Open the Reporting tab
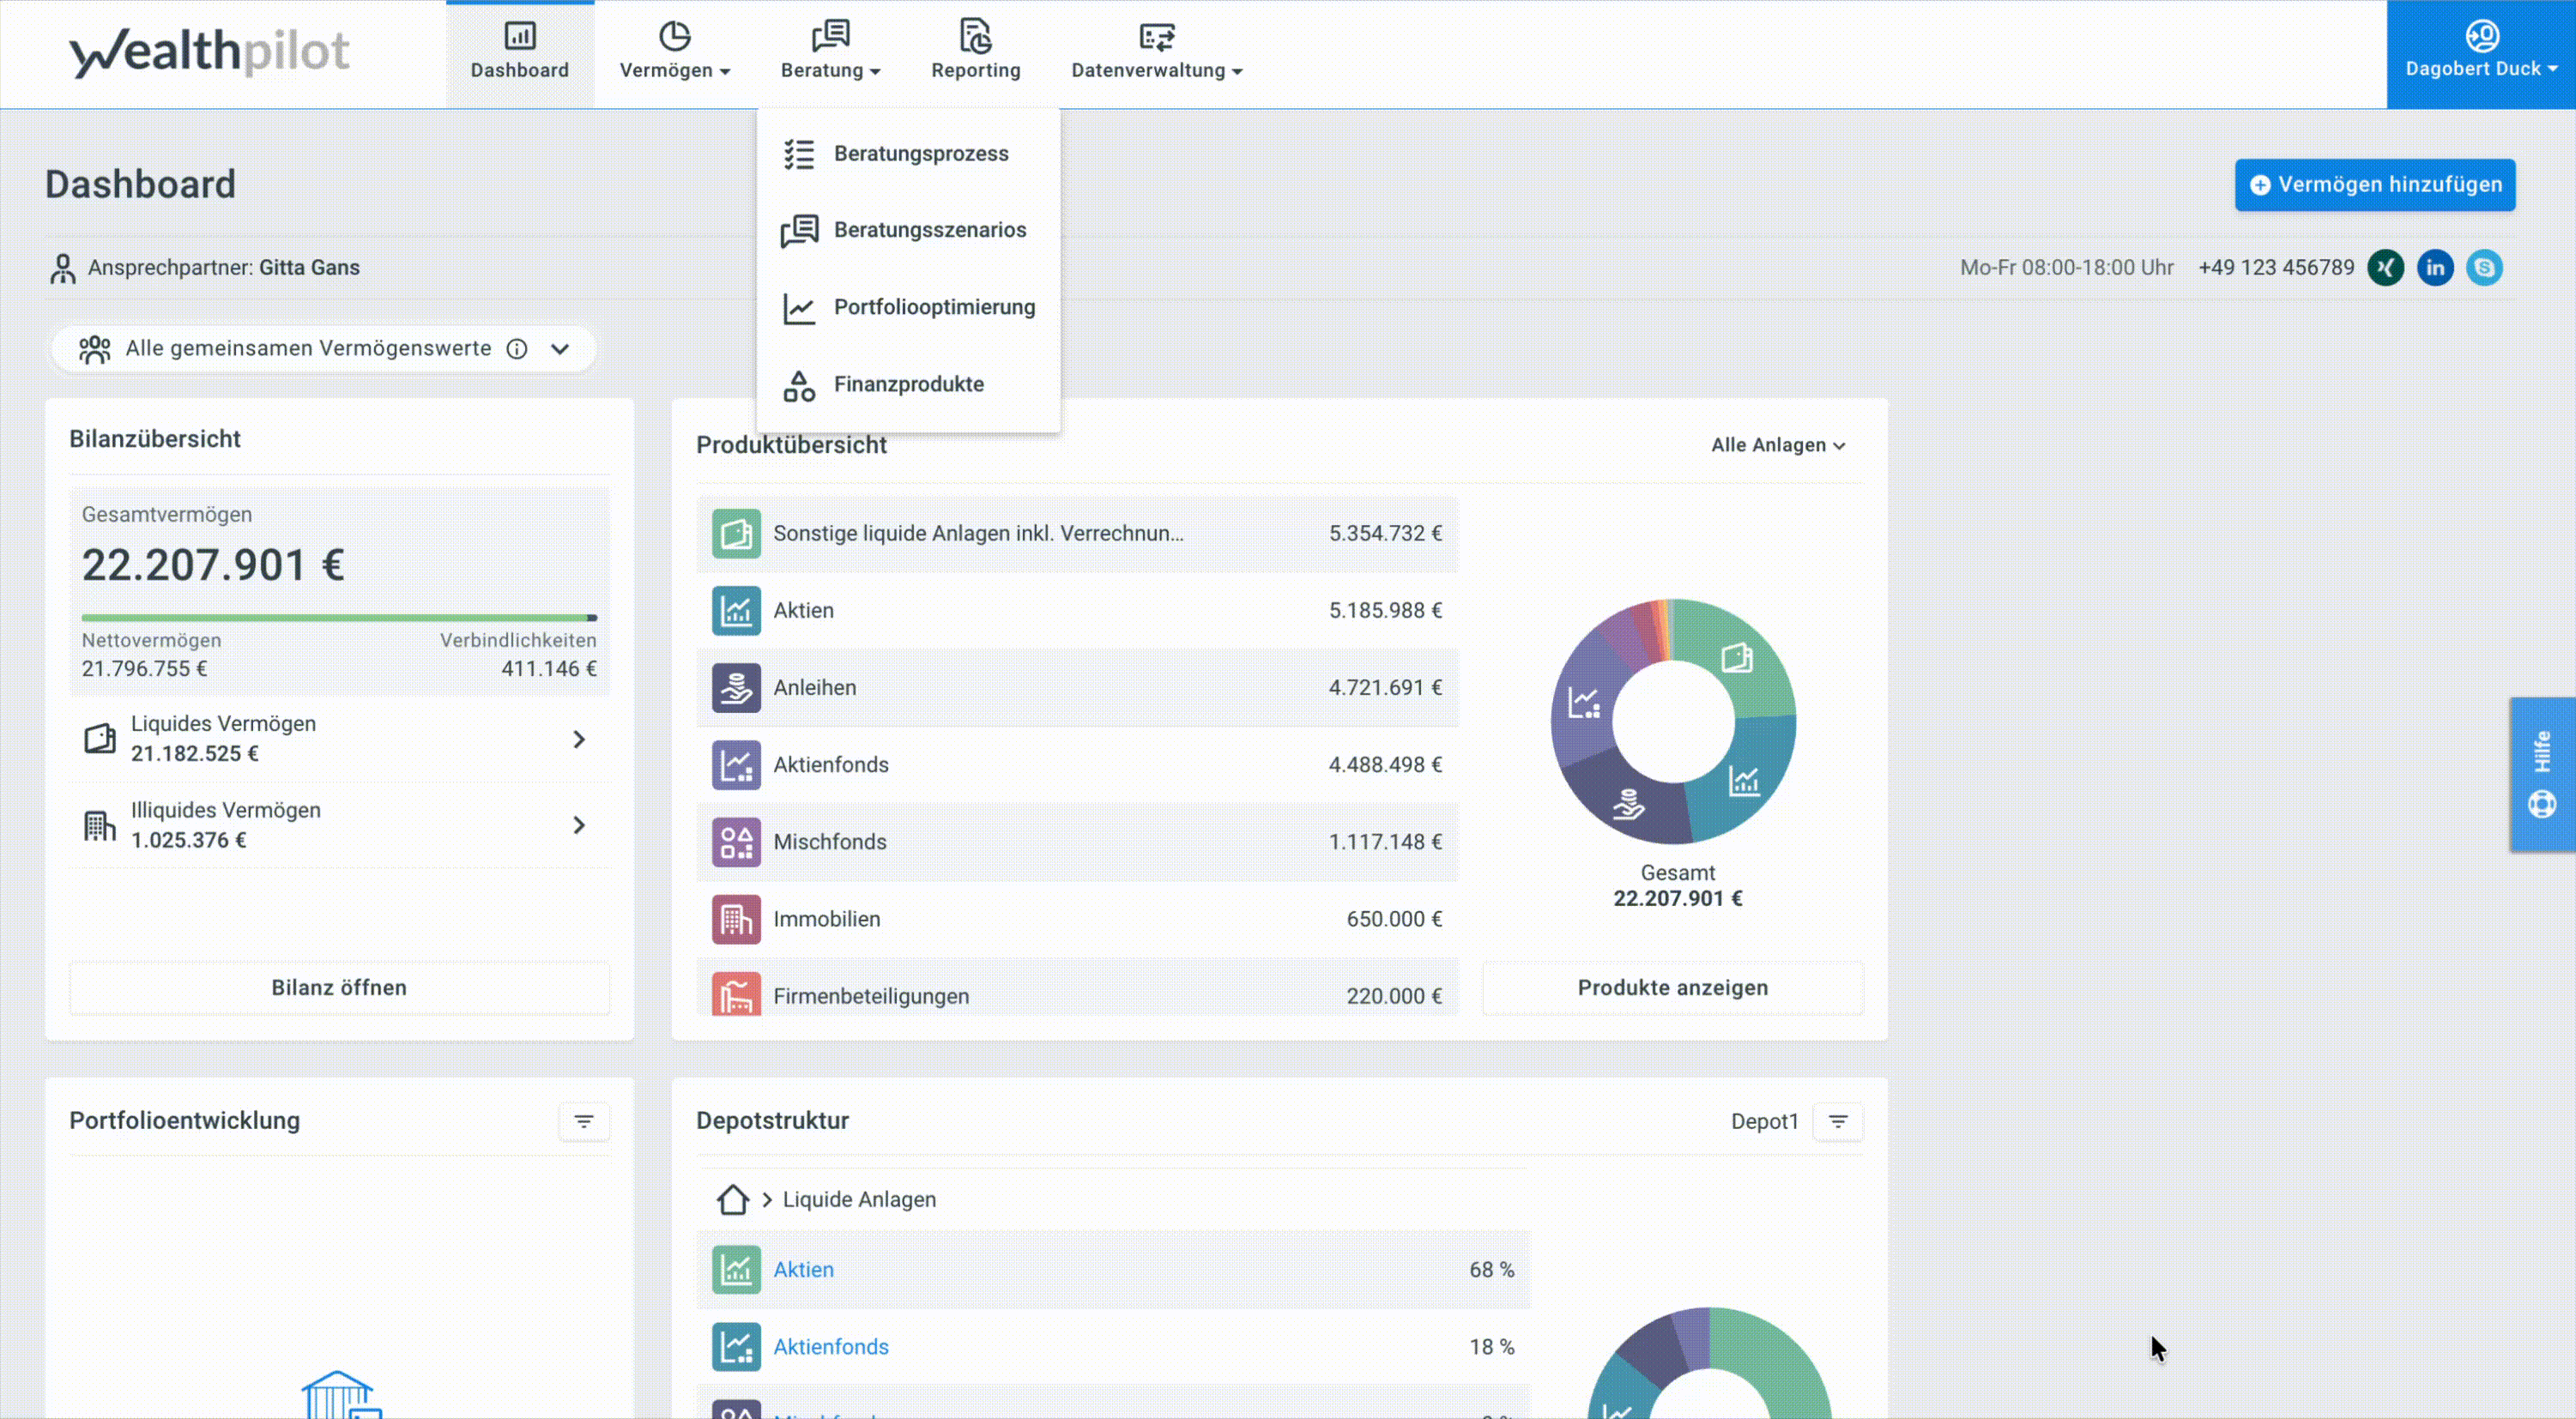 tap(976, 53)
